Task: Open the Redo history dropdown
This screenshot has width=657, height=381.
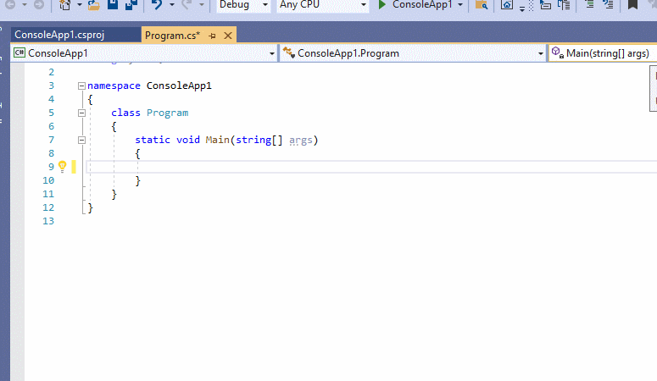Action: (x=201, y=5)
